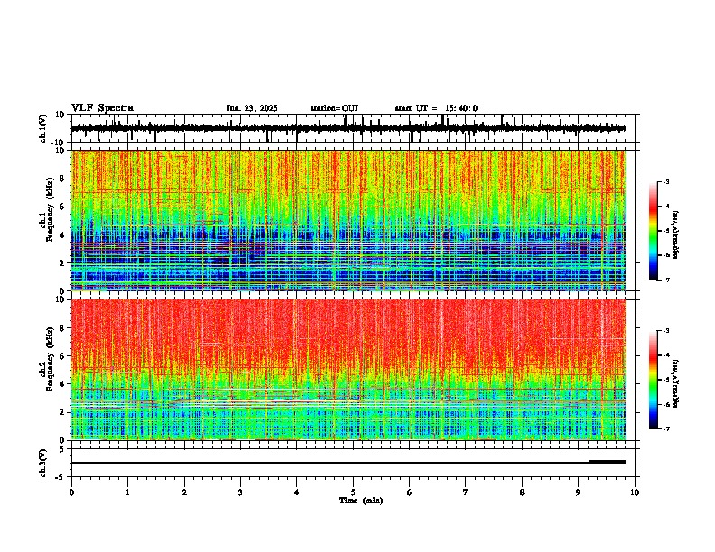
Task: Click the log(PSD) label beside ch.2 color bar
Action: tap(676, 383)
